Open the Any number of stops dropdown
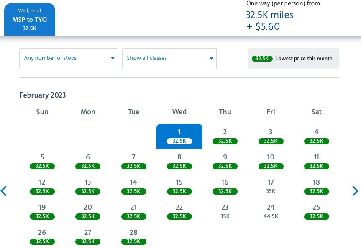 tap(68, 58)
